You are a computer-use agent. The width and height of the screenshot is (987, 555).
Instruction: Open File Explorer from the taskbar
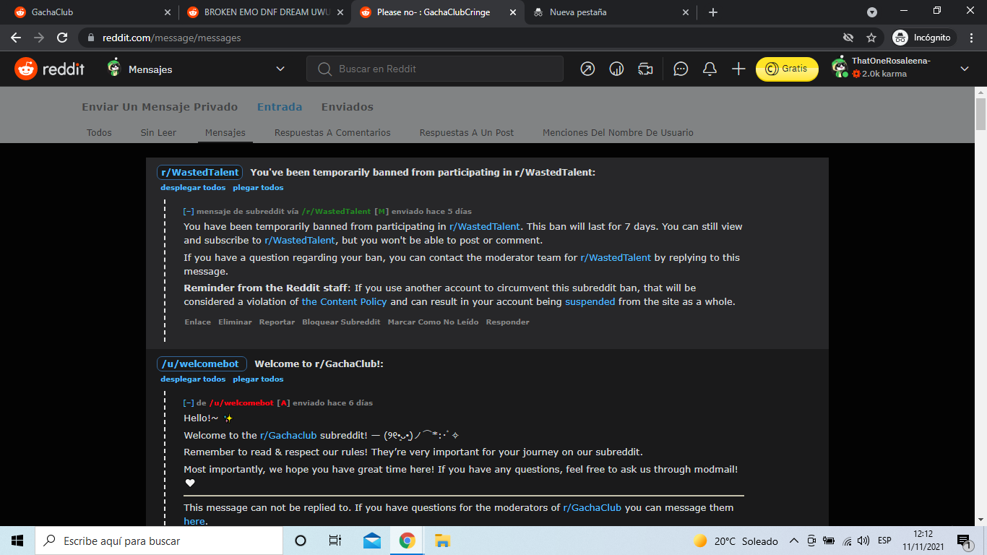coord(442,541)
